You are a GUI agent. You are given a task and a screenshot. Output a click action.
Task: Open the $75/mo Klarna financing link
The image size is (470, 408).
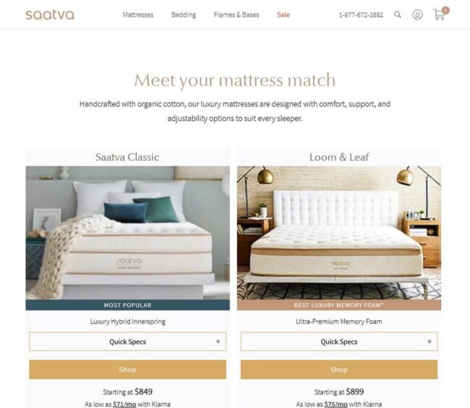point(336,404)
